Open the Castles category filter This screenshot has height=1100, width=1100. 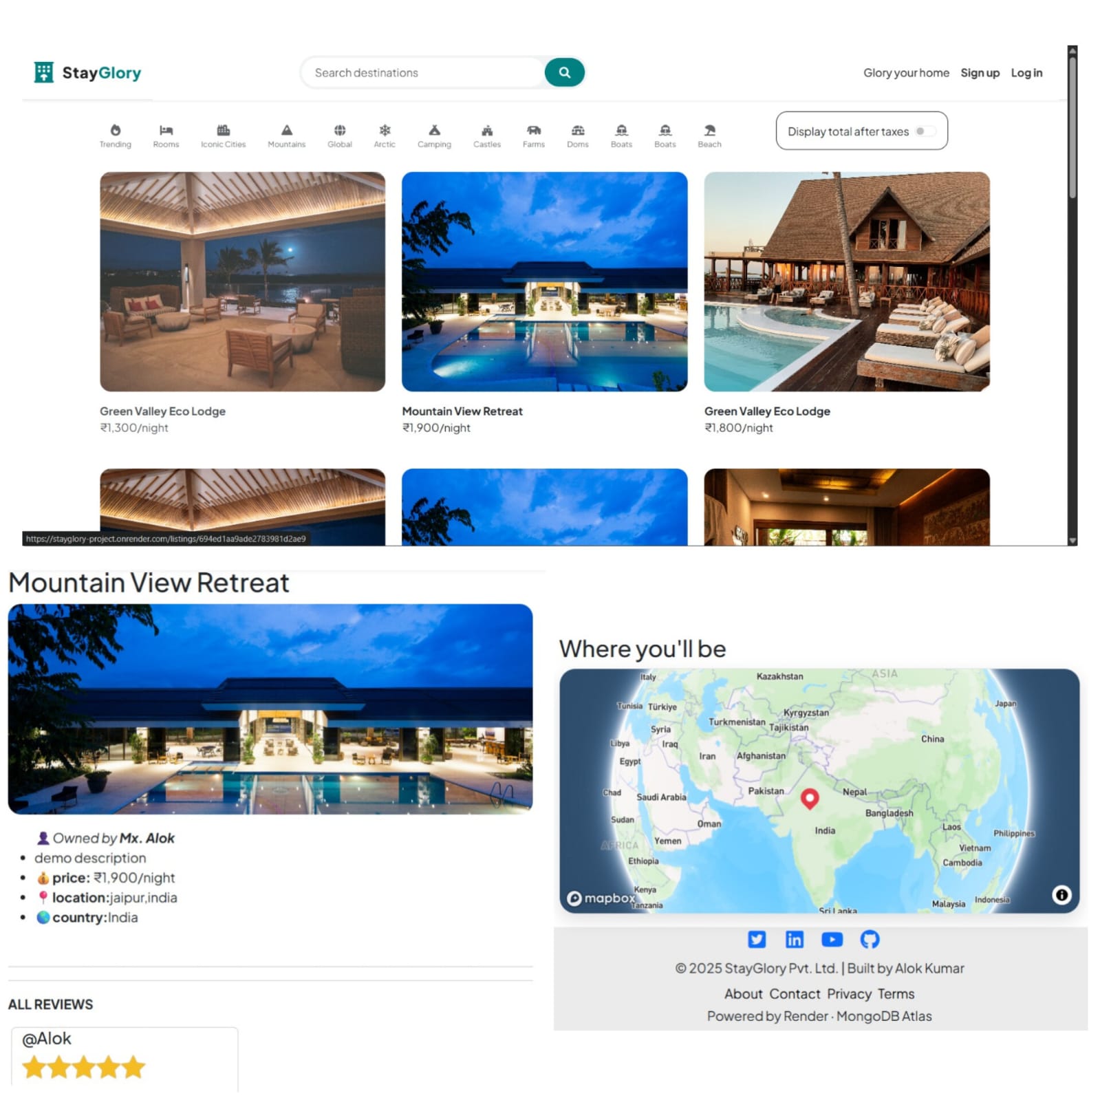pyautogui.click(x=487, y=136)
